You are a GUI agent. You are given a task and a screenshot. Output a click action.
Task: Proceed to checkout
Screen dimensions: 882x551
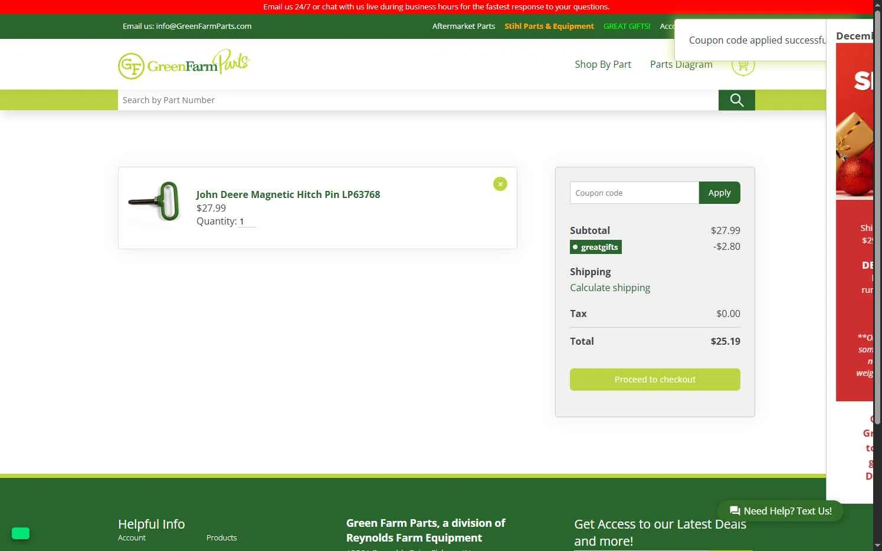tap(655, 380)
